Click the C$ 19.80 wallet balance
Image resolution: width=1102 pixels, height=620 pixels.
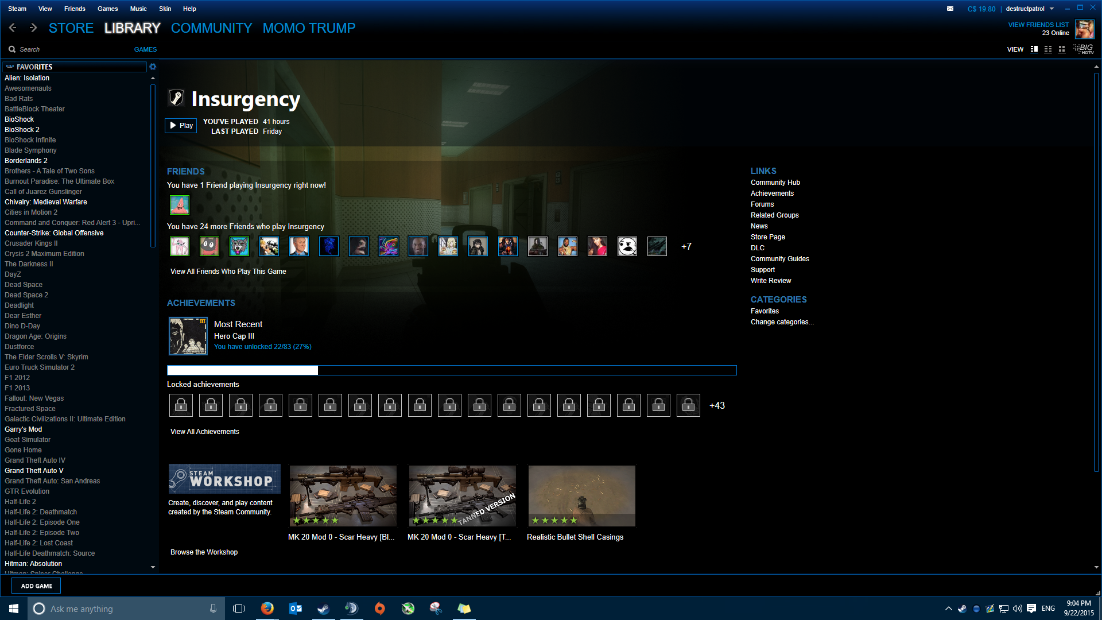click(981, 9)
